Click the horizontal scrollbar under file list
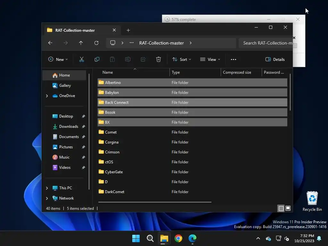 pyautogui.click(x=155, y=202)
